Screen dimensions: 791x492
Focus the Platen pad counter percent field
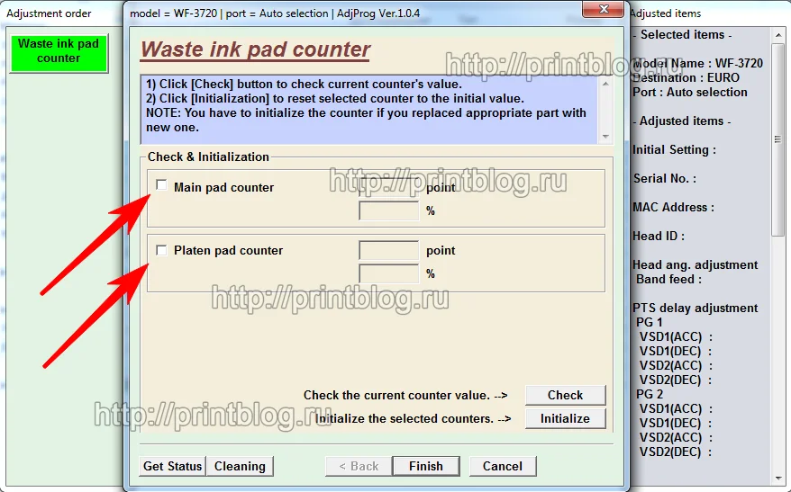[x=388, y=273]
